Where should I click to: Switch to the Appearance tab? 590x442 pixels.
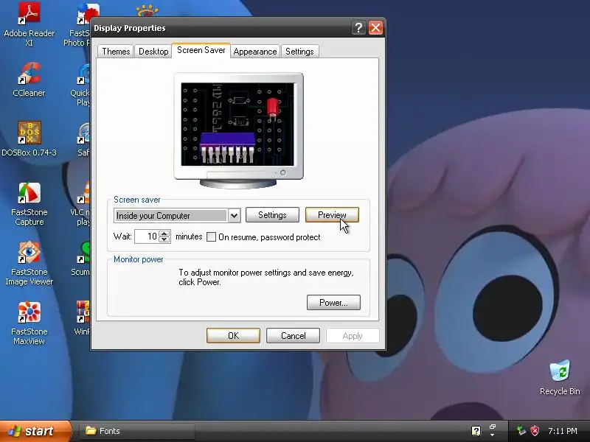click(x=254, y=52)
